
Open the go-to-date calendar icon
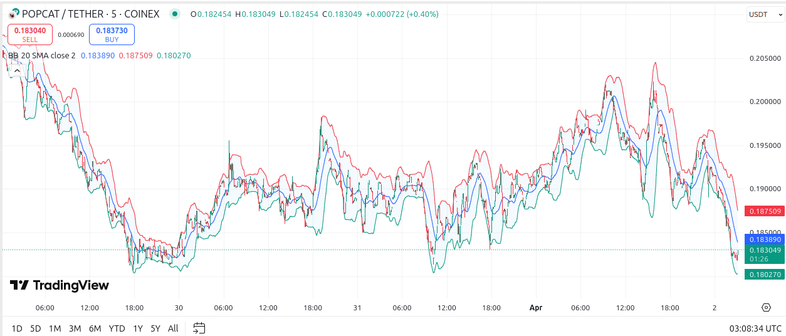click(x=199, y=328)
